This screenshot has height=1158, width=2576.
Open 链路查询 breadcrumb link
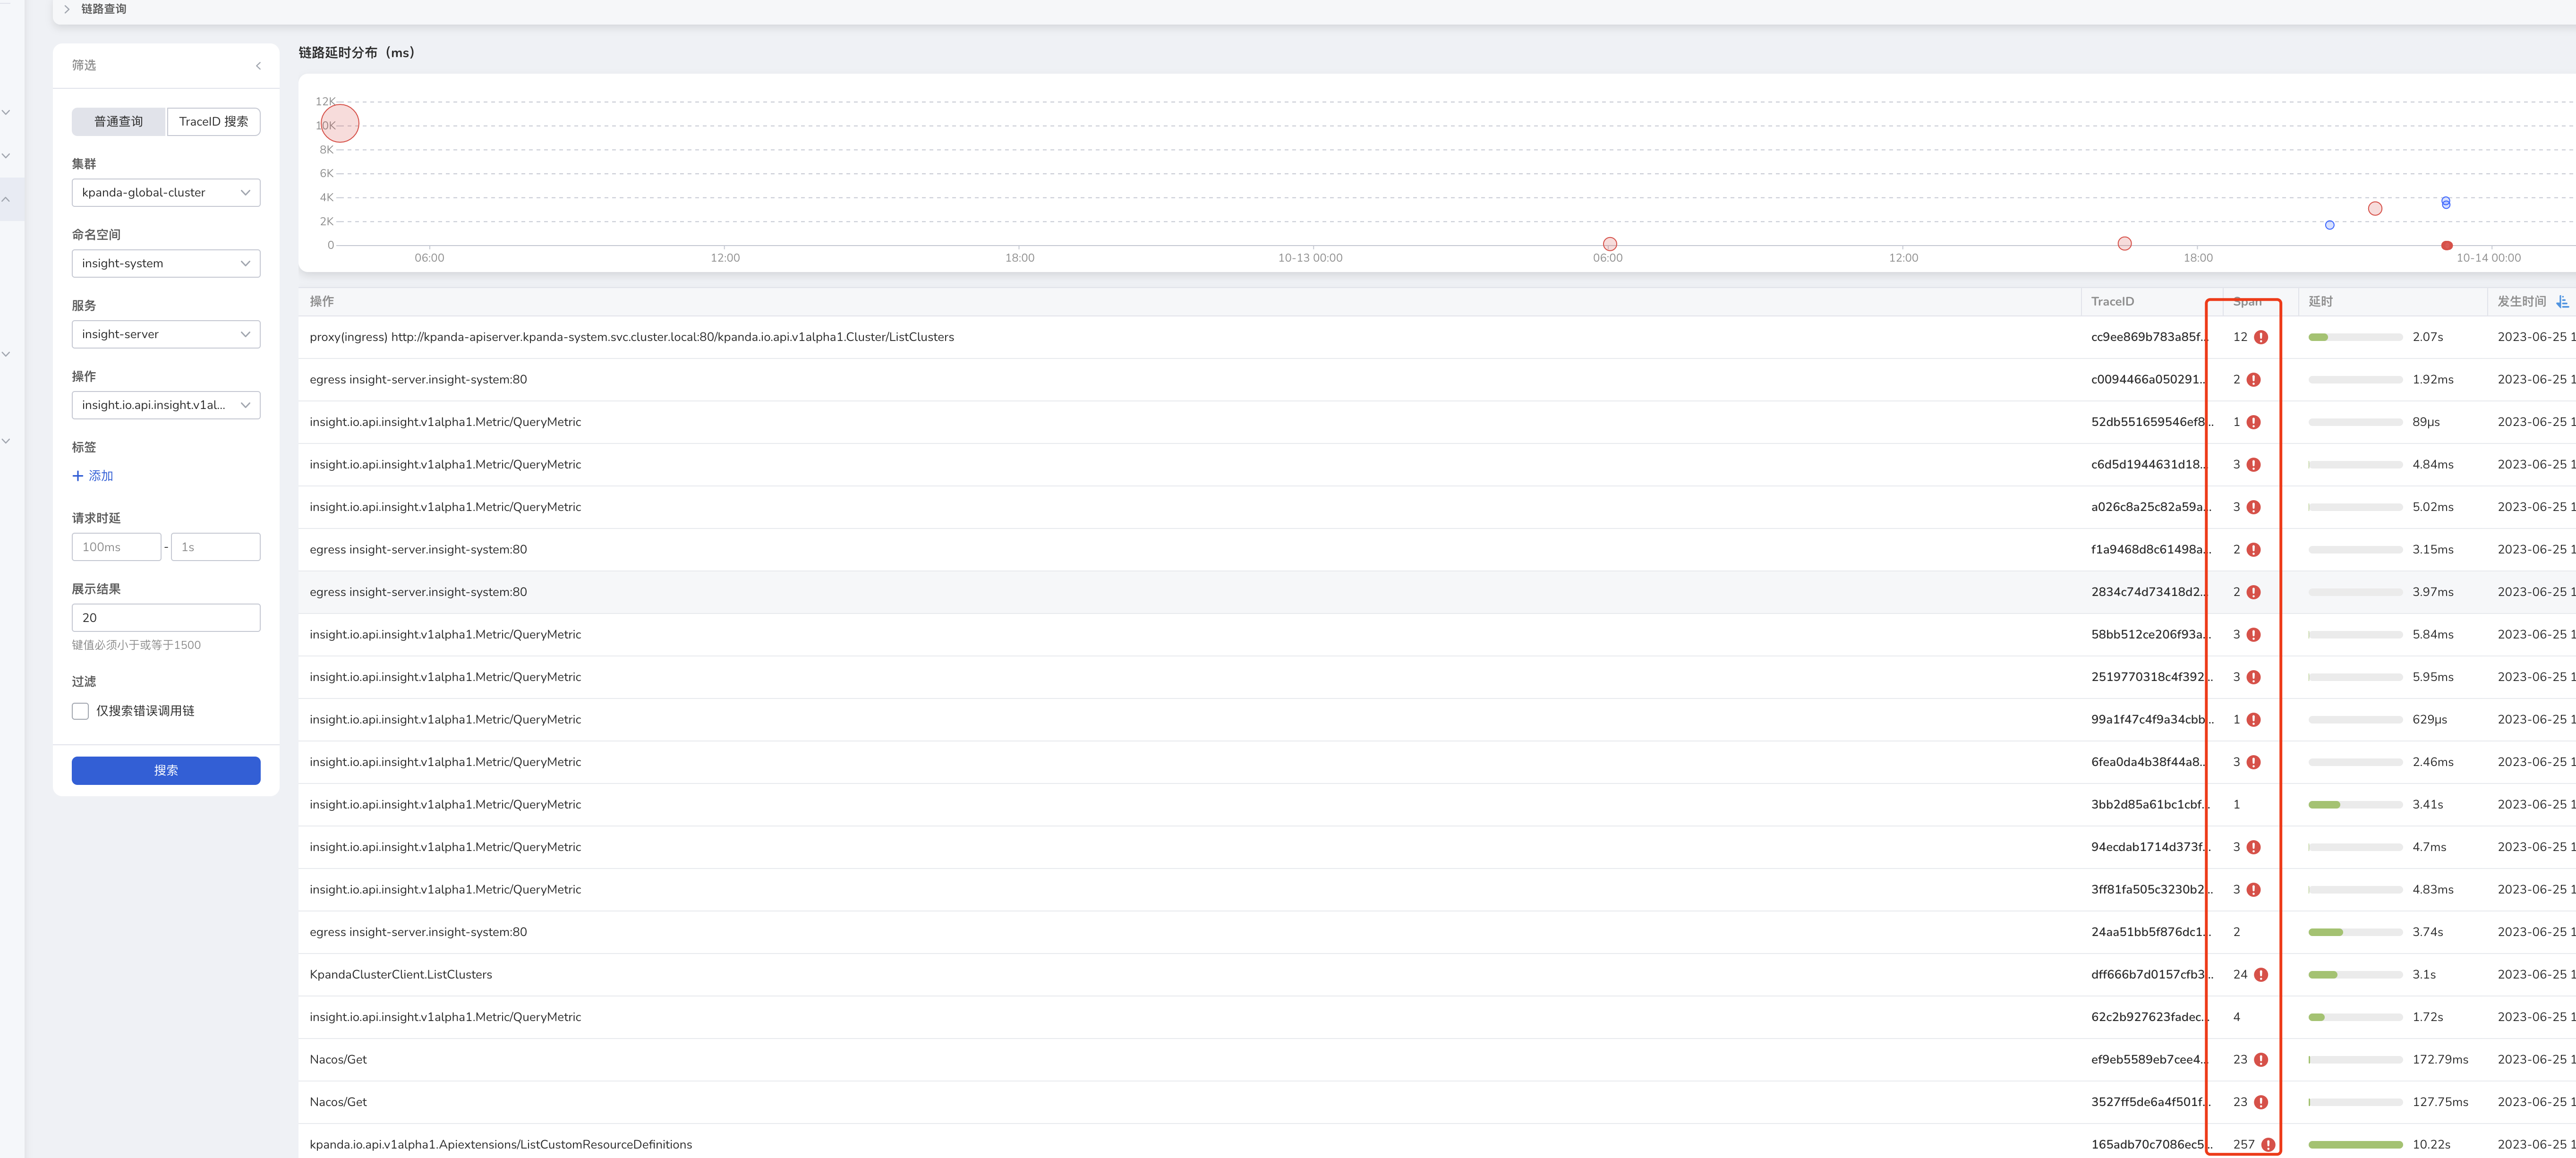(x=104, y=9)
